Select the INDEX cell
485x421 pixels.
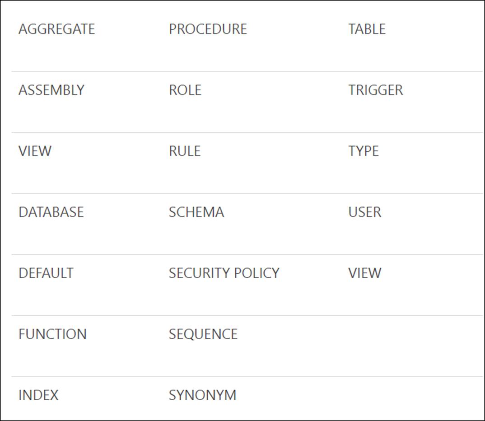click(x=38, y=395)
